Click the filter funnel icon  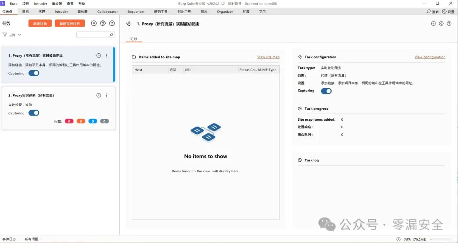[x=5, y=35]
